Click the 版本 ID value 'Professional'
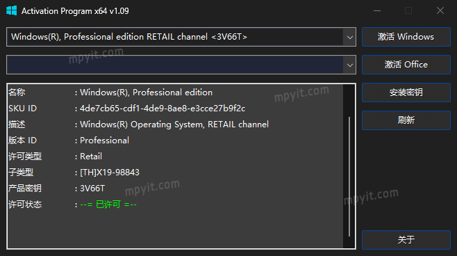Viewport: 457px width, 256px height. coord(104,141)
